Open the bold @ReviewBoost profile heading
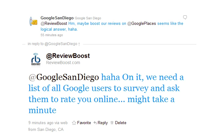The image size is (207, 137). pyautogui.click(x=68, y=56)
